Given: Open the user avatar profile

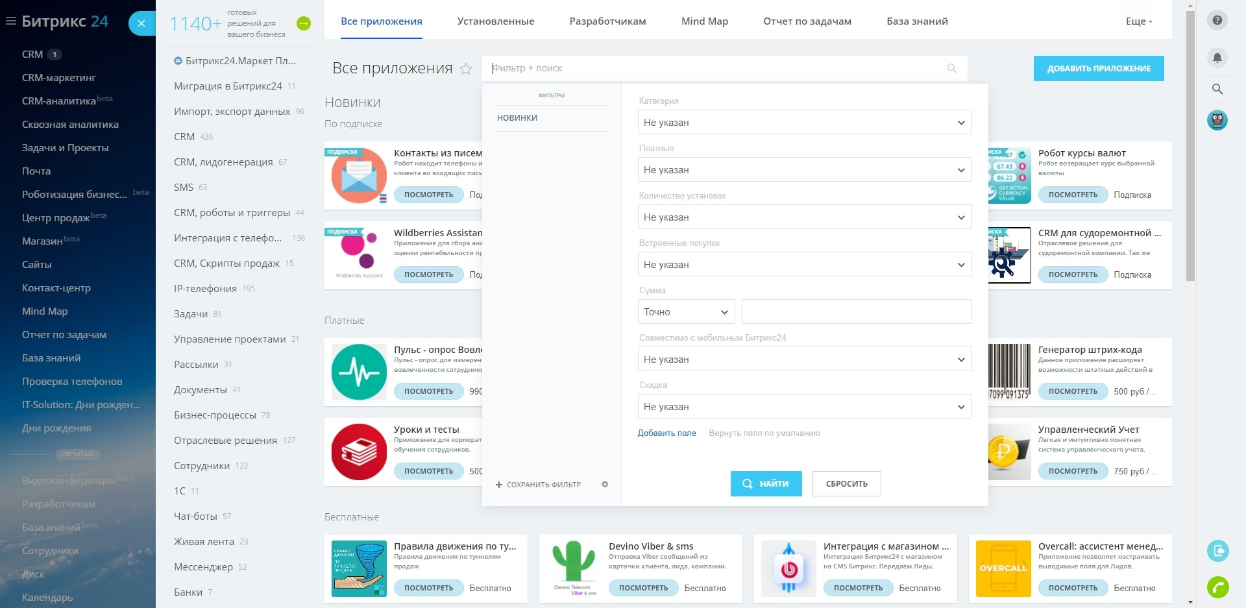Looking at the screenshot, I should coord(1217,120).
